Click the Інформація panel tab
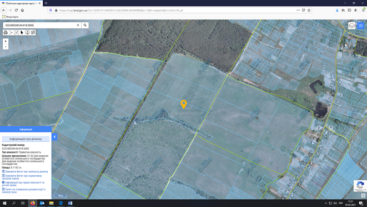The width and height of the screenshot is (367, 207). tap(26, 129)
